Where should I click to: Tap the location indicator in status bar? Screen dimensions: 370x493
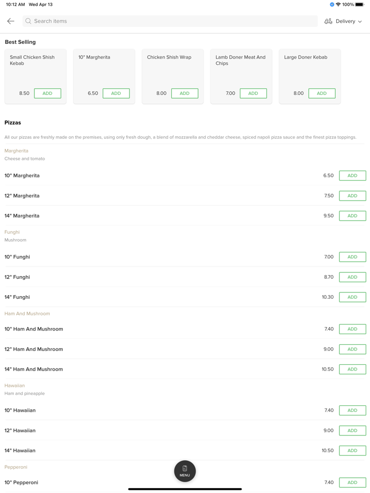(332, 5)
